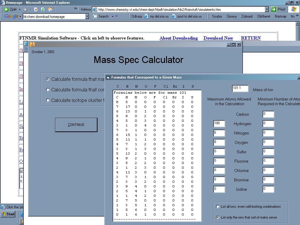Open the Nástroje menu
This screenshot has height=225, width=300.
point(280,16)
